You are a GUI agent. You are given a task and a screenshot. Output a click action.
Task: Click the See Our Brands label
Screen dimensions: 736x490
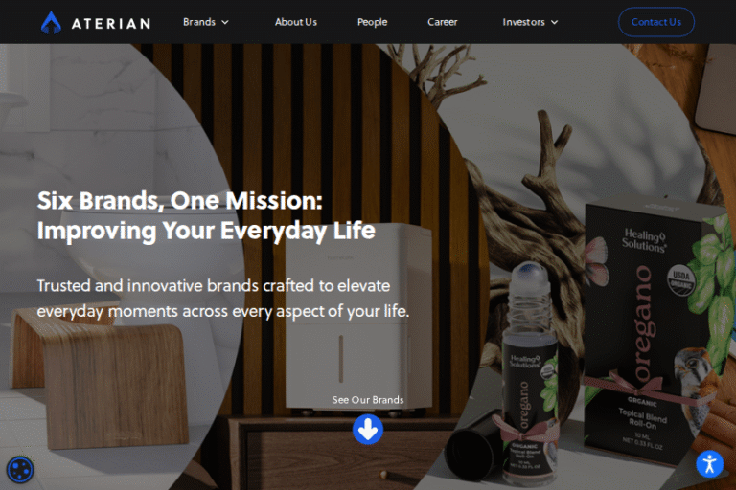368,400
